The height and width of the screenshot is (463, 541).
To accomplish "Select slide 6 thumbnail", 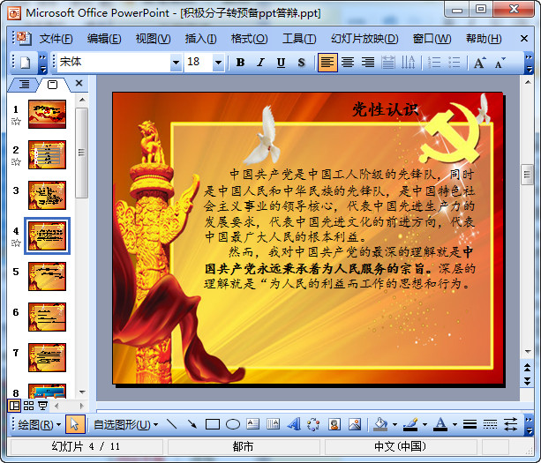I will (48, 317).
